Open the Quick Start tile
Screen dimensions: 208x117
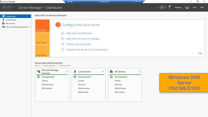coord(42,26)
